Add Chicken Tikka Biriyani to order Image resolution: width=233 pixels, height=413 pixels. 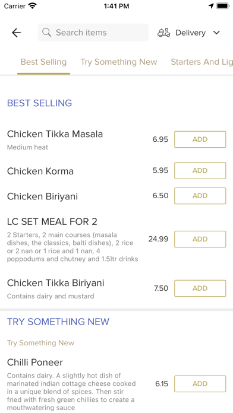(x=200, y=288)
